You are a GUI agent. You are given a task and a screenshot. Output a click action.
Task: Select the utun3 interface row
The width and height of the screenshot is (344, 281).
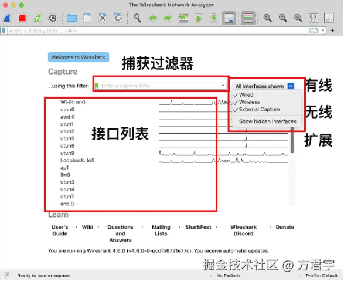[67, 182]
